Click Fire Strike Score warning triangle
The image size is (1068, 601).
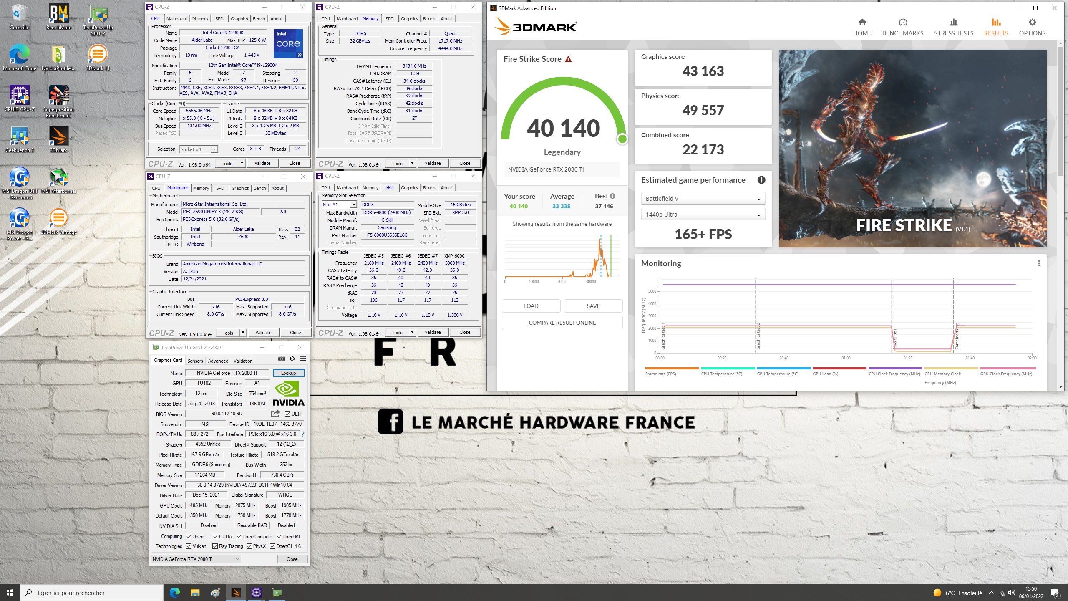coord(568,59)
